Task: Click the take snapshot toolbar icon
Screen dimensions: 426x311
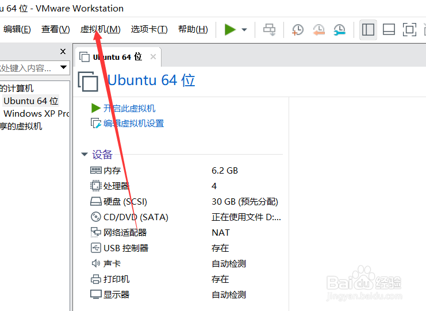Action: 298,30
